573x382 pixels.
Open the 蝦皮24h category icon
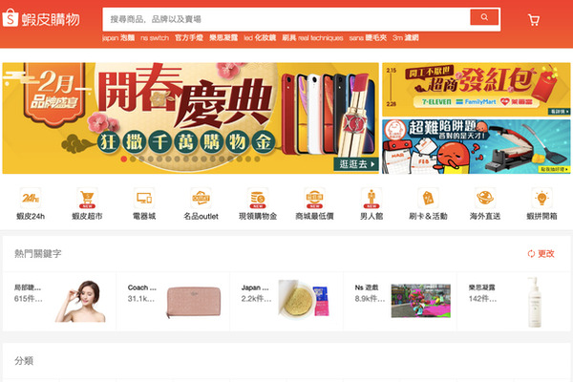pos(31,198)
